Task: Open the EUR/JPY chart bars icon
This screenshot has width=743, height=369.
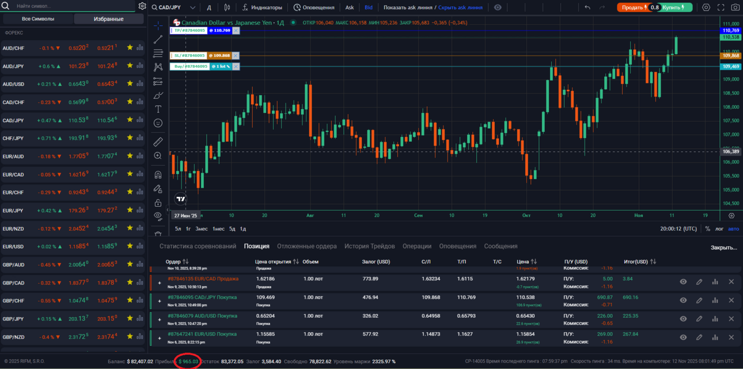Action: pyautogui.click(x=140, y=210)
